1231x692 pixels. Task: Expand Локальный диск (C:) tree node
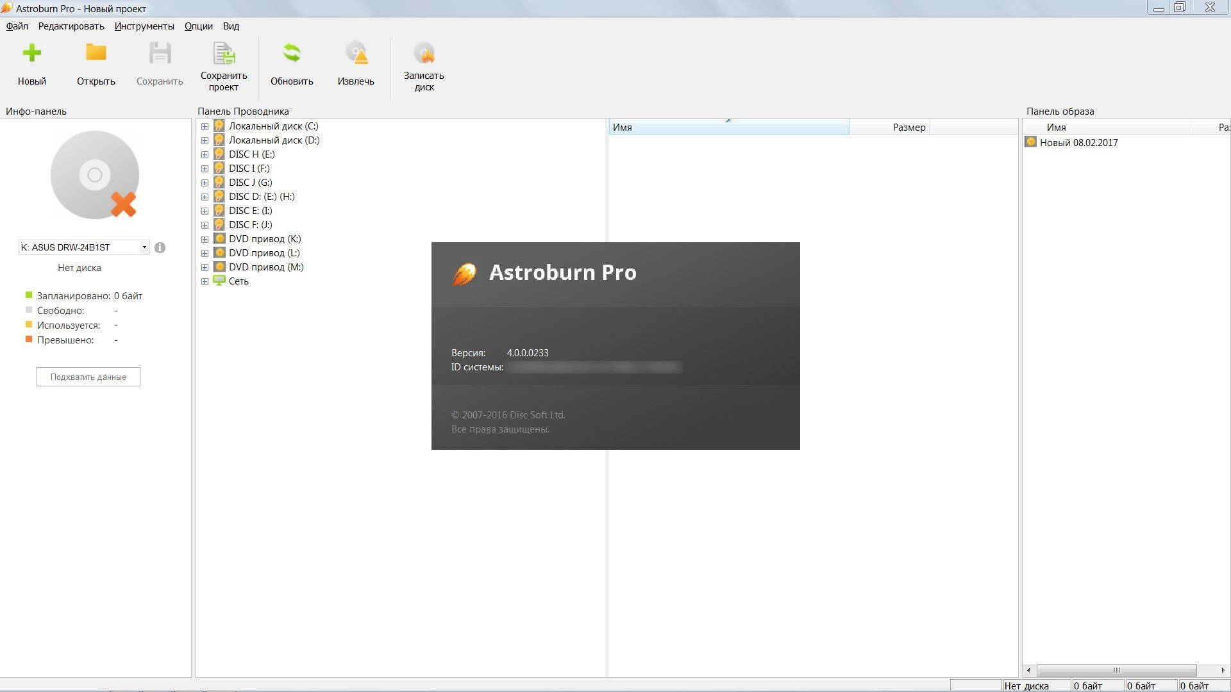(x=205, y=126)
